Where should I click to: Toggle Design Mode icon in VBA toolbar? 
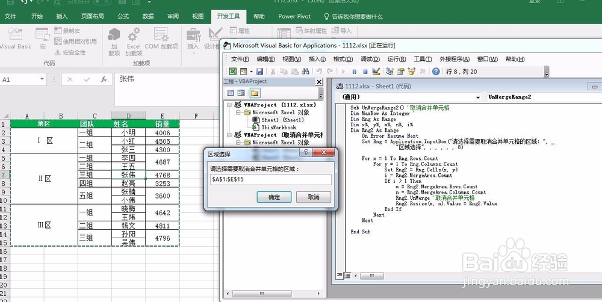pos(376,72)
